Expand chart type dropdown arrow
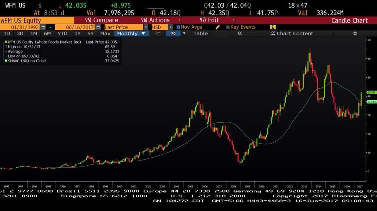Screen dimensions: 377x211 (184, 34)
